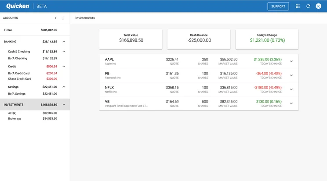This screenshot has height=181, width=327.
Task: Select the BANKING category label
Action: pos(10,42)
